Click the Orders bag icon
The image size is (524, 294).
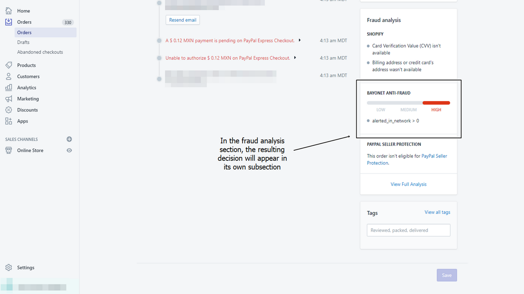click(x=9, y=22)
